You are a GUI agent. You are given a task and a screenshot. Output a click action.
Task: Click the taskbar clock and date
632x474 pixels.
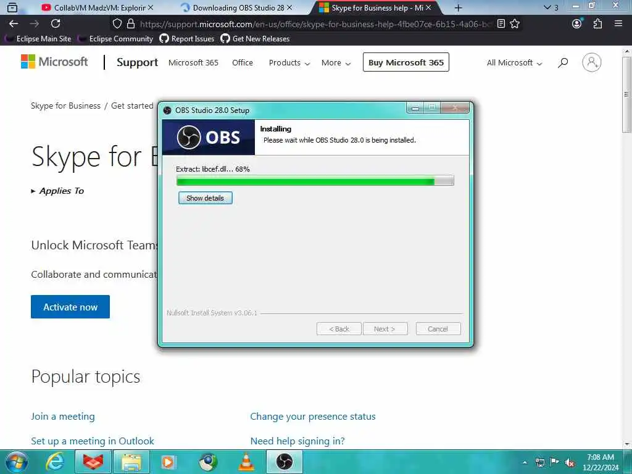[600, 462]
